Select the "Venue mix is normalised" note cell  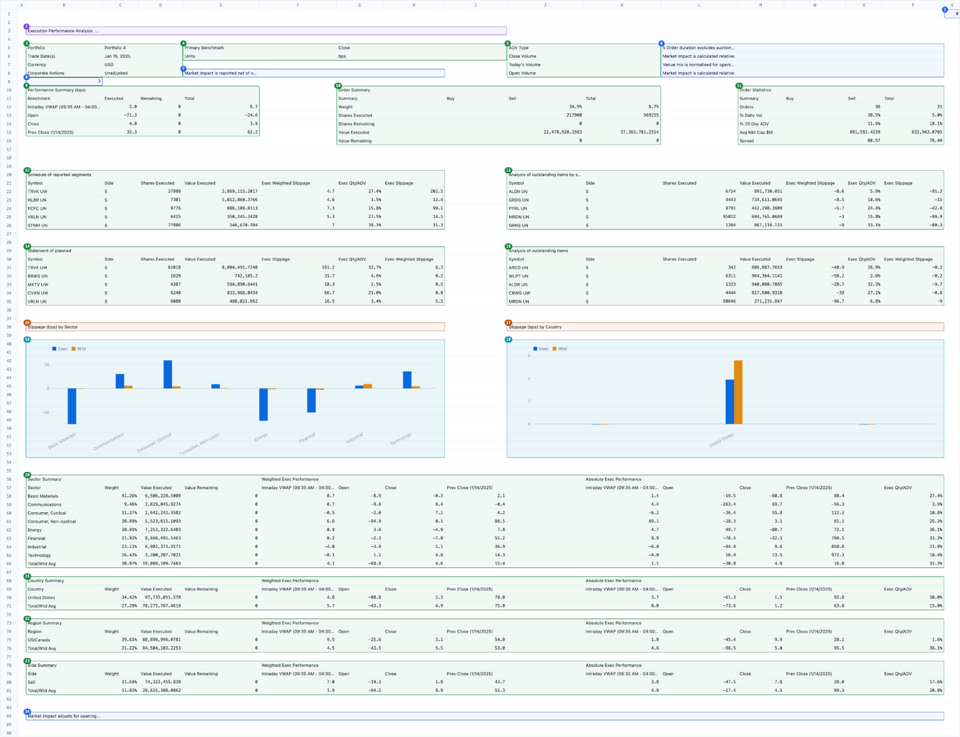[x=802, y=65]
